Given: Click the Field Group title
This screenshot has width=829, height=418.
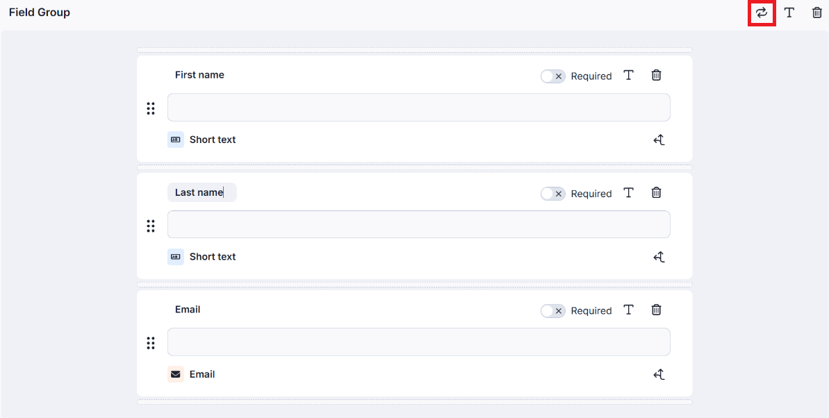Looking at the screenshot, I should click(39, 12).
